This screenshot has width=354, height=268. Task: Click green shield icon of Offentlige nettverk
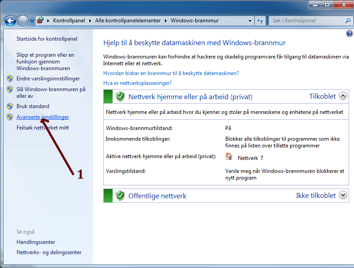click(120, 196)
